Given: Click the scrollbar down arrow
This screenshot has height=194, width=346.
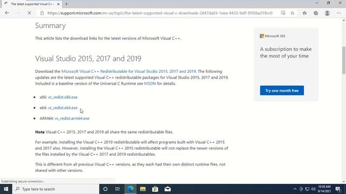Looking at the screenshot, I should [x=344, y=182].
